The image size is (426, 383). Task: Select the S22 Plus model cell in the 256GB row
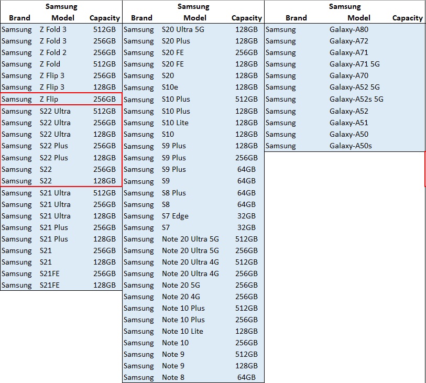(54, 146)
